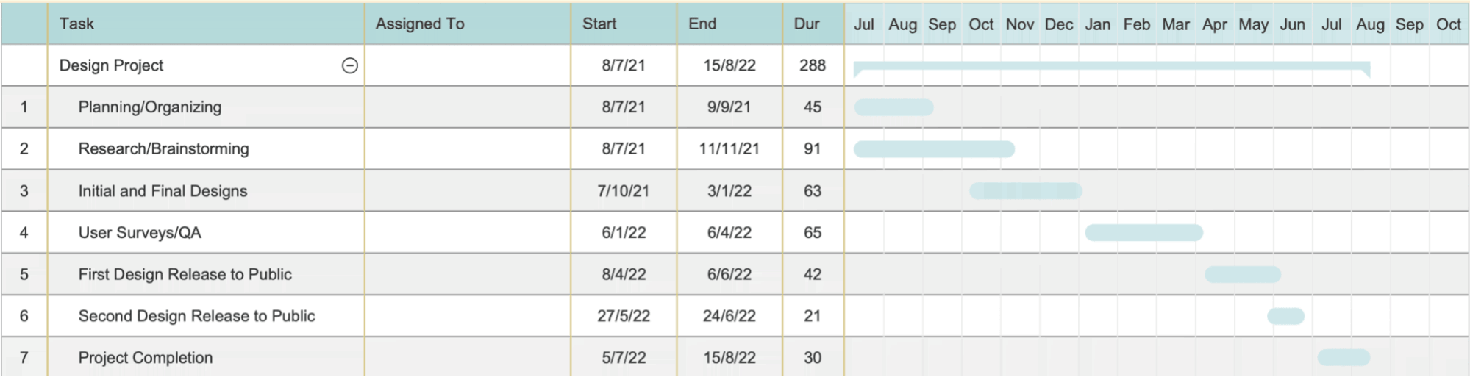Select the Research/Brainstorming timeline bar
Screen dimensions: 1470x377
click(x=934, y=149)
